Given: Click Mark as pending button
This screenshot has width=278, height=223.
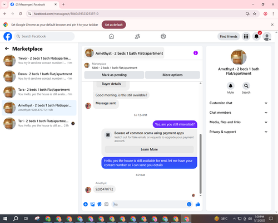Looking at the screenshot, I should point(114,75).
